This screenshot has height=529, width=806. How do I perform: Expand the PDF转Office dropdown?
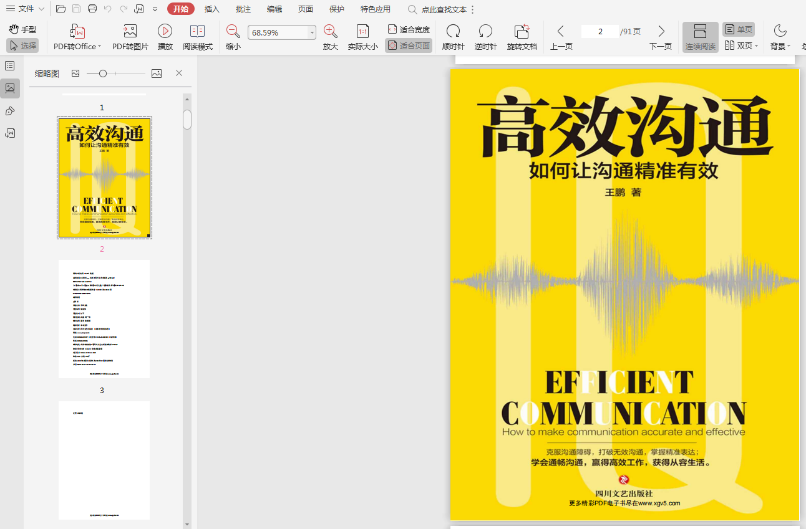point(99,47)
